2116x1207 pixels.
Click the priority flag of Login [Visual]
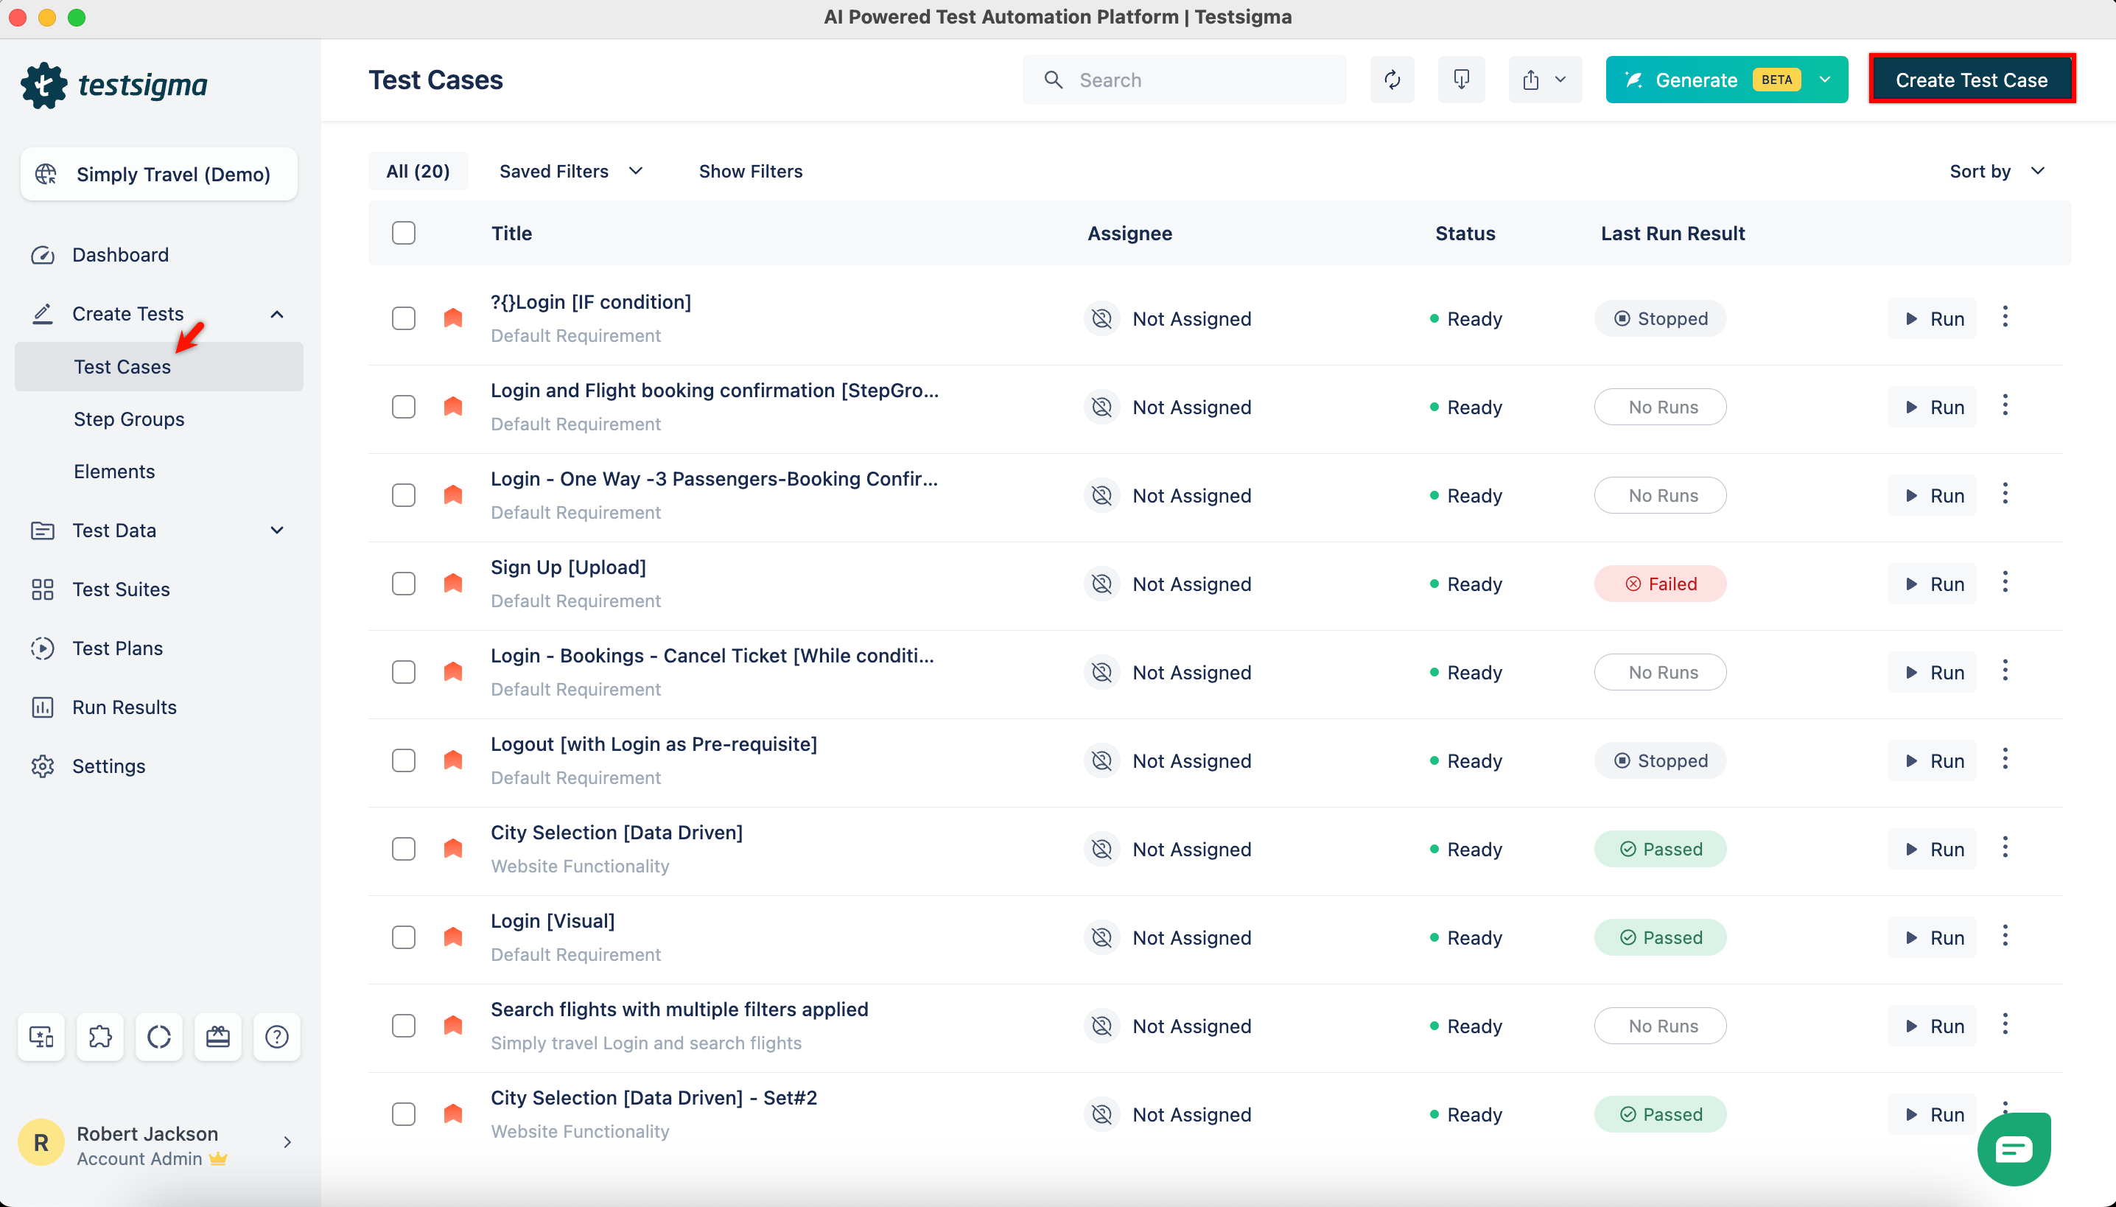[452, 937]
